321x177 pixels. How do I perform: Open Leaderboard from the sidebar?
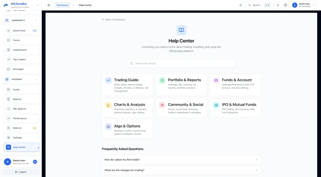pyautogui.click(x=22, y=50)
